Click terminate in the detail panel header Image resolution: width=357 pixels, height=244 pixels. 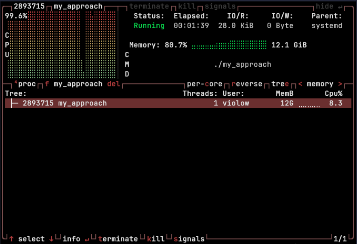point(149,6)
